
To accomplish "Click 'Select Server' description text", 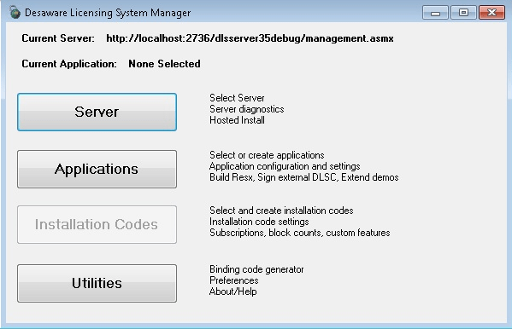I will (237, 98).
